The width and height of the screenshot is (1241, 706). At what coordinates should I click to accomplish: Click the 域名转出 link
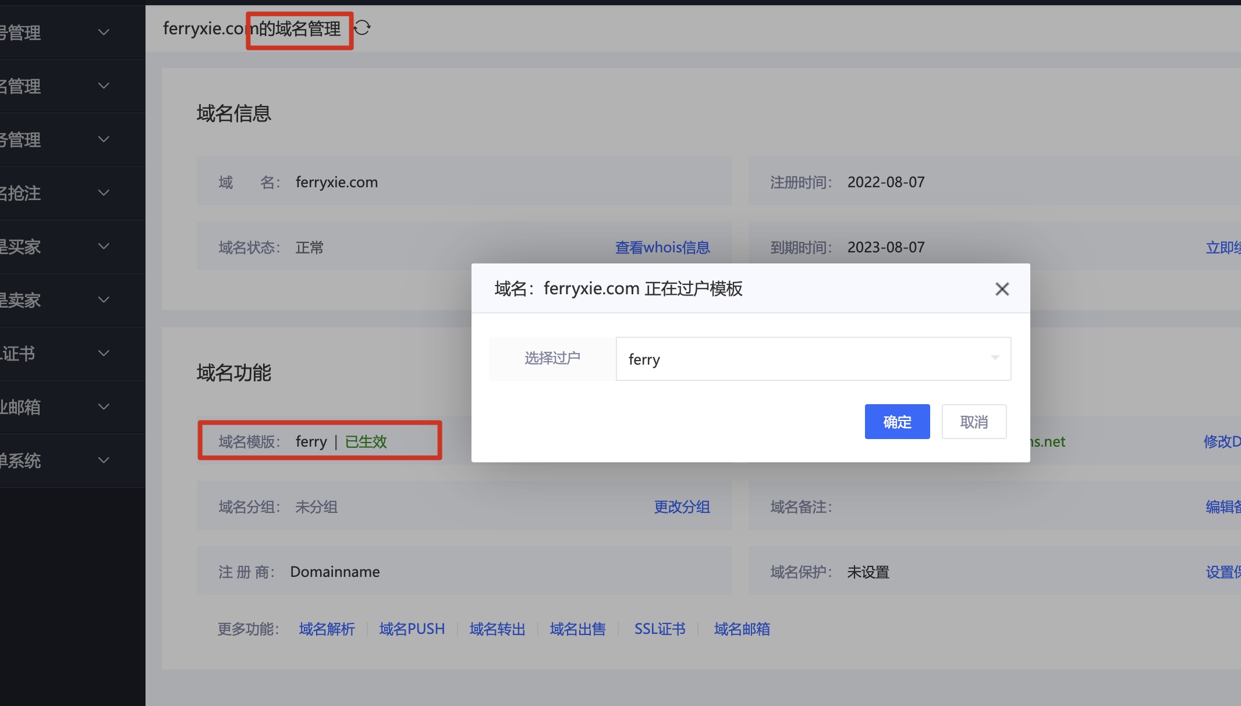(497, 629)
